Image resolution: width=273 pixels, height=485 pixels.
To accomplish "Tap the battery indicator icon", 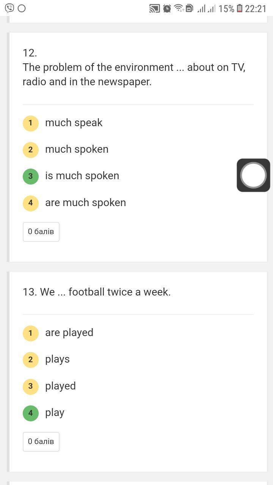I will pos(240,8).
